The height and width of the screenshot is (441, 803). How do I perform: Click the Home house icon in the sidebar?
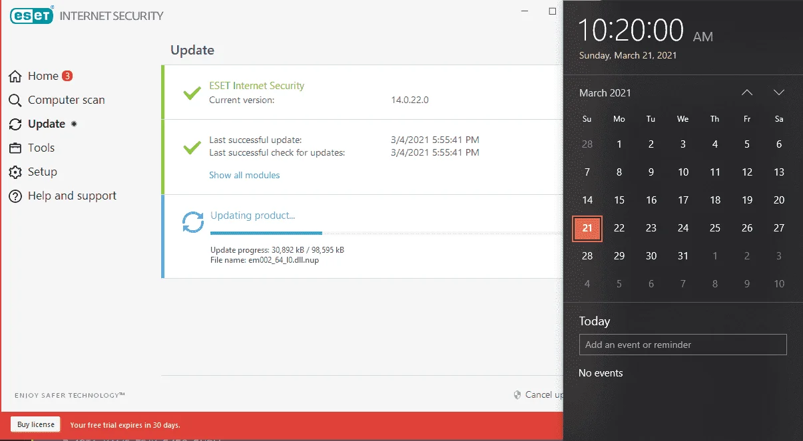point(15,76)
